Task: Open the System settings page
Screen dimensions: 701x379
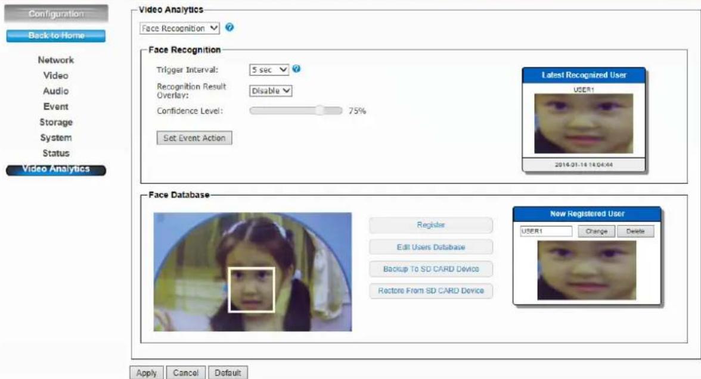Action: pos(56,138)
